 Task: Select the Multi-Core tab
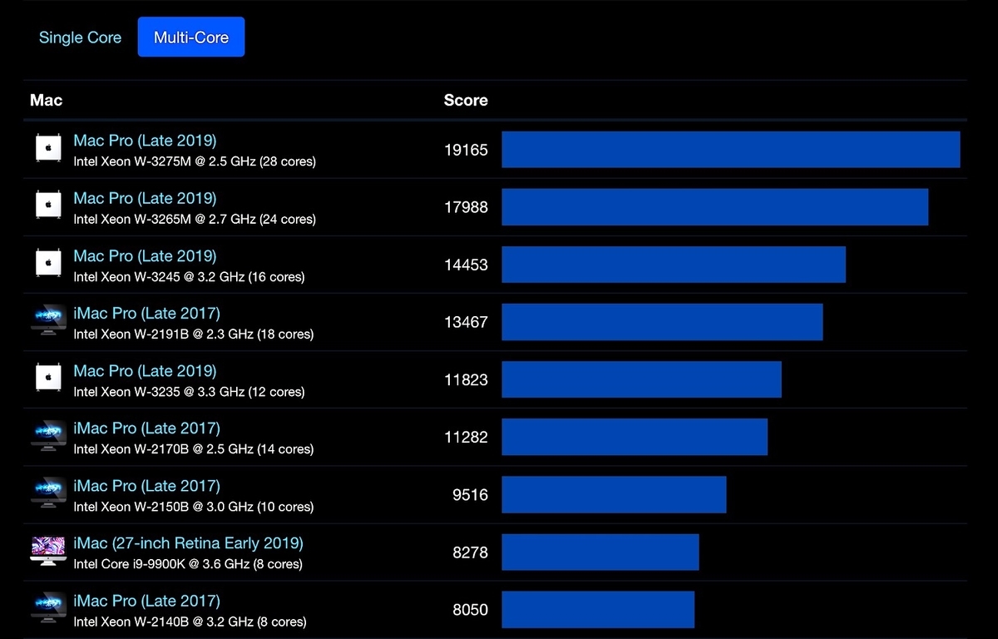[x=191, y=37]
